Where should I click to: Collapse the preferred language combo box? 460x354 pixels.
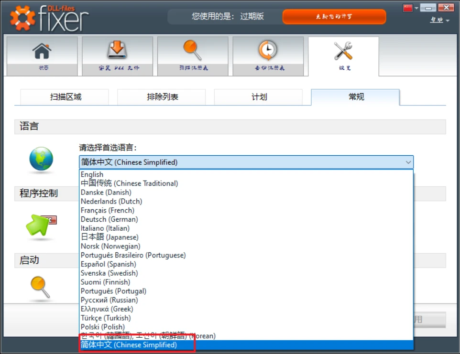[x=408, y=162]
